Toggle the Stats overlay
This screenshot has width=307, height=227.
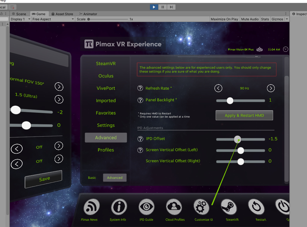pos(265,19)
